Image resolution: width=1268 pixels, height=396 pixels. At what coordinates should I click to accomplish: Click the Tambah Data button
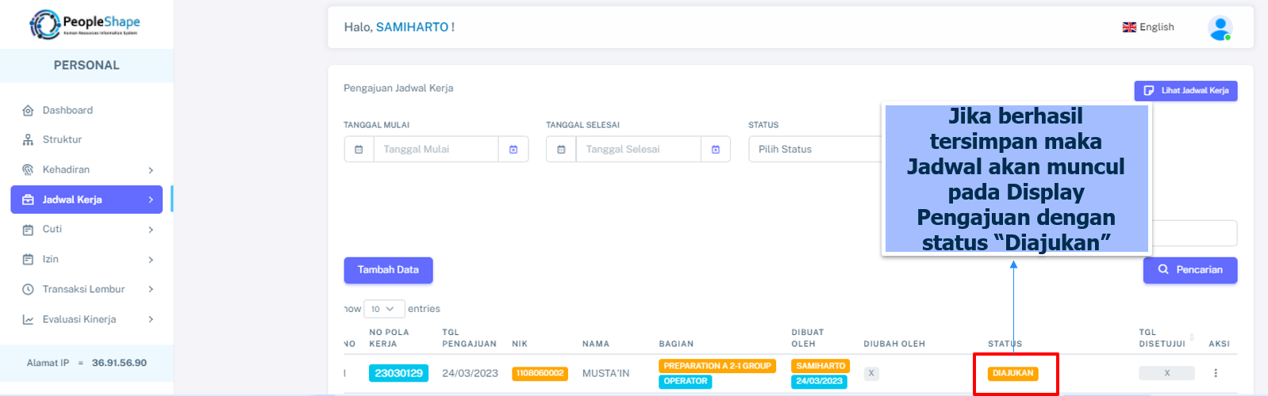388,270
